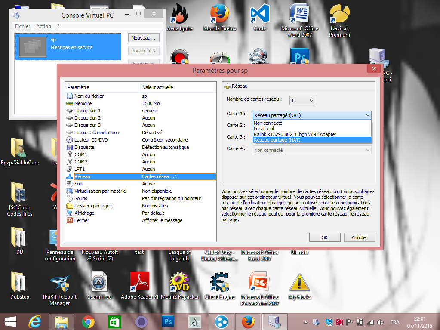Open Aeria Ignite desktop shortcut

tap(180, 17)
